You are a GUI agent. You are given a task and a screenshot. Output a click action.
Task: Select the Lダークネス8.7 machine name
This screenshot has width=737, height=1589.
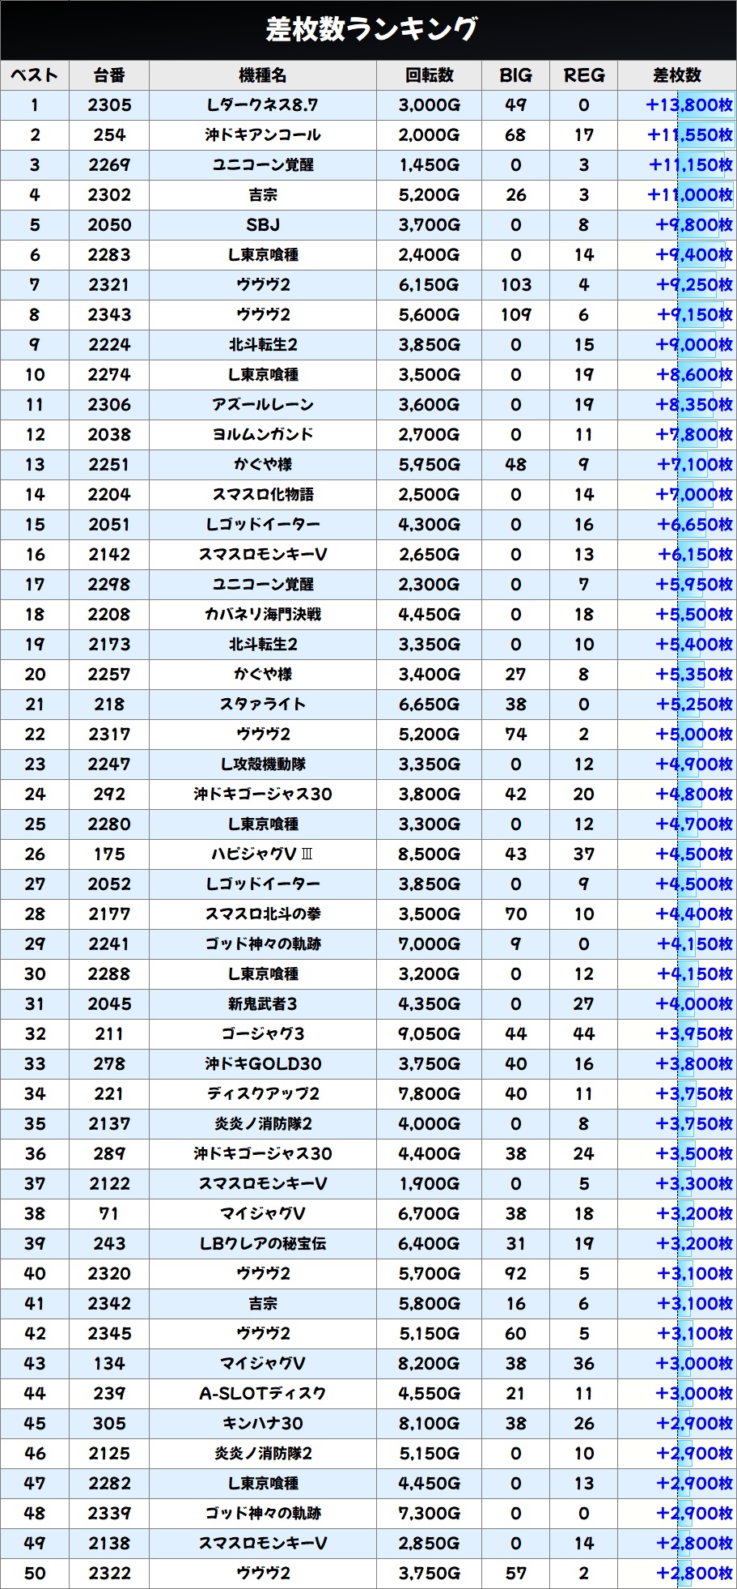263,105
